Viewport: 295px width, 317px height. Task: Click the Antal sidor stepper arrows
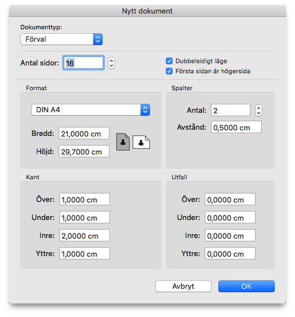111,63
